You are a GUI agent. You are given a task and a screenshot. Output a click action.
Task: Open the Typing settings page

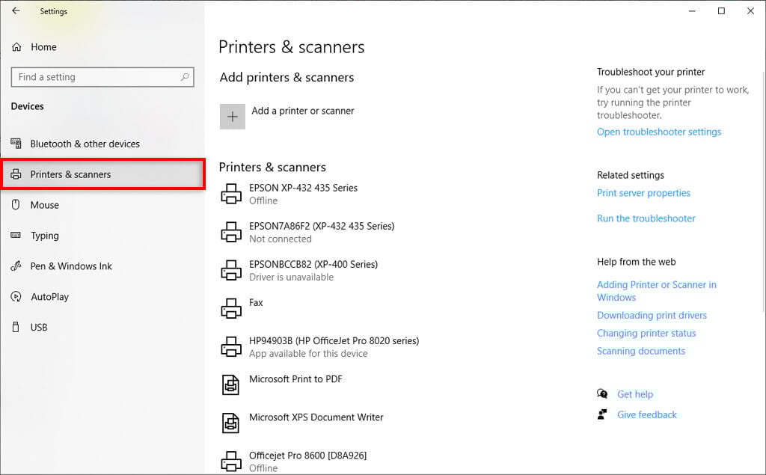click(44, 236)
